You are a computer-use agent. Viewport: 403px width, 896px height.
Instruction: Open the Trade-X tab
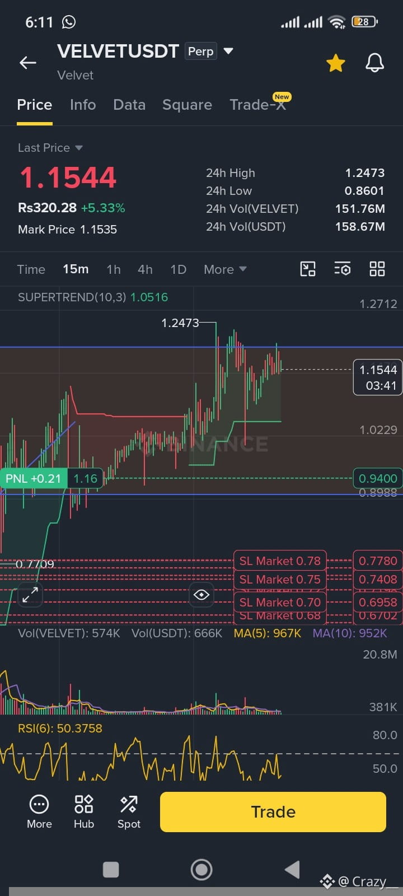tap(257, 105)
